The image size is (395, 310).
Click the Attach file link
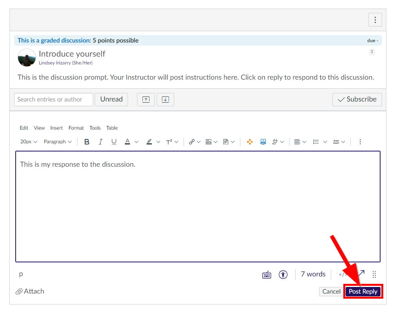30,291
